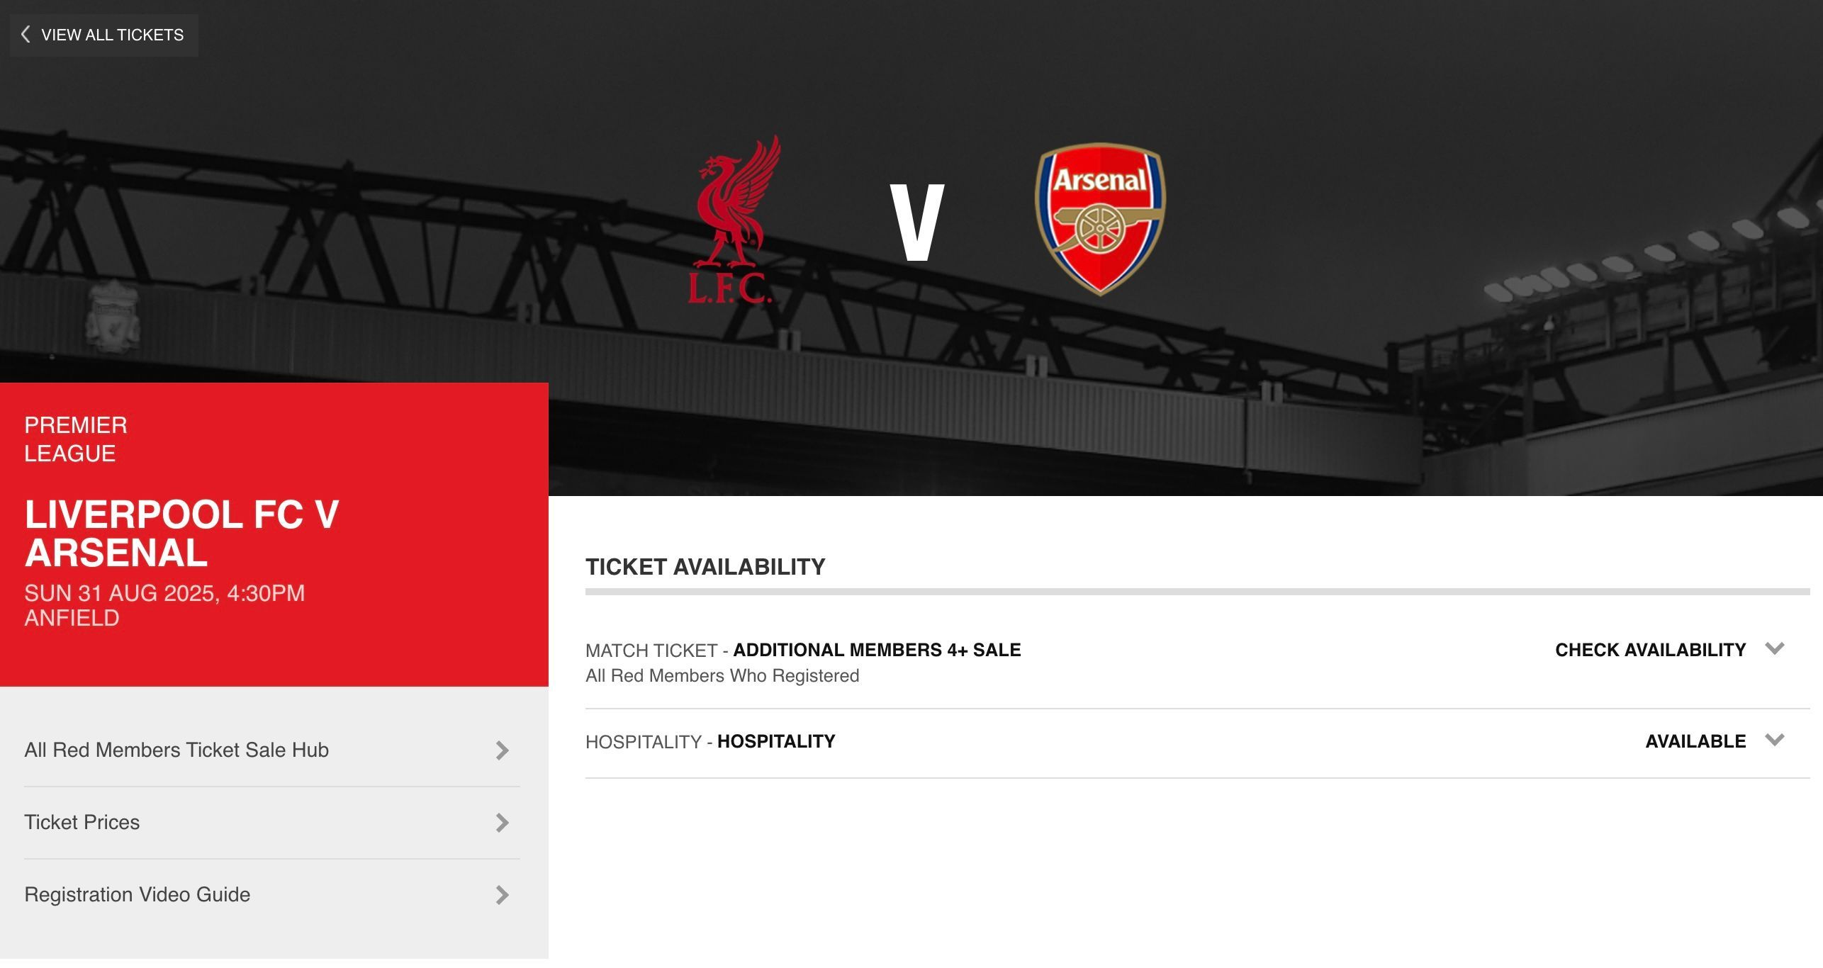Viewport: 1823px width, 968px height.
Task: Click Check Availability for the members sale
Action: tap(1650, 650)
